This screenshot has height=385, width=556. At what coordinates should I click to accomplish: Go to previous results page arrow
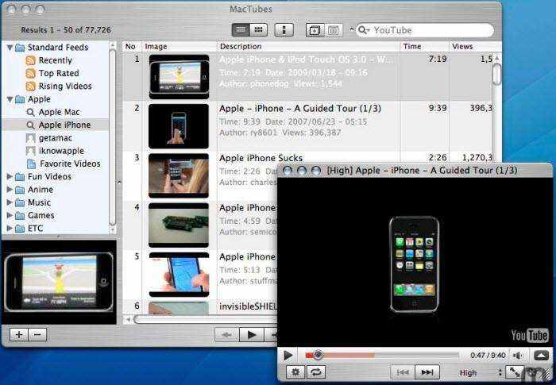coord(226,335)
